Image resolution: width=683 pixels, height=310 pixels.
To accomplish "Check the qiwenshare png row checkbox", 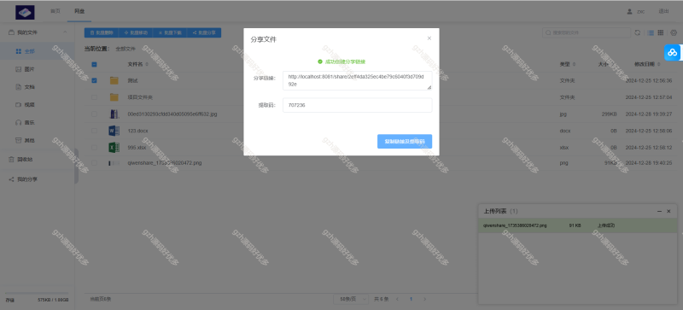I will coord(94,163).
